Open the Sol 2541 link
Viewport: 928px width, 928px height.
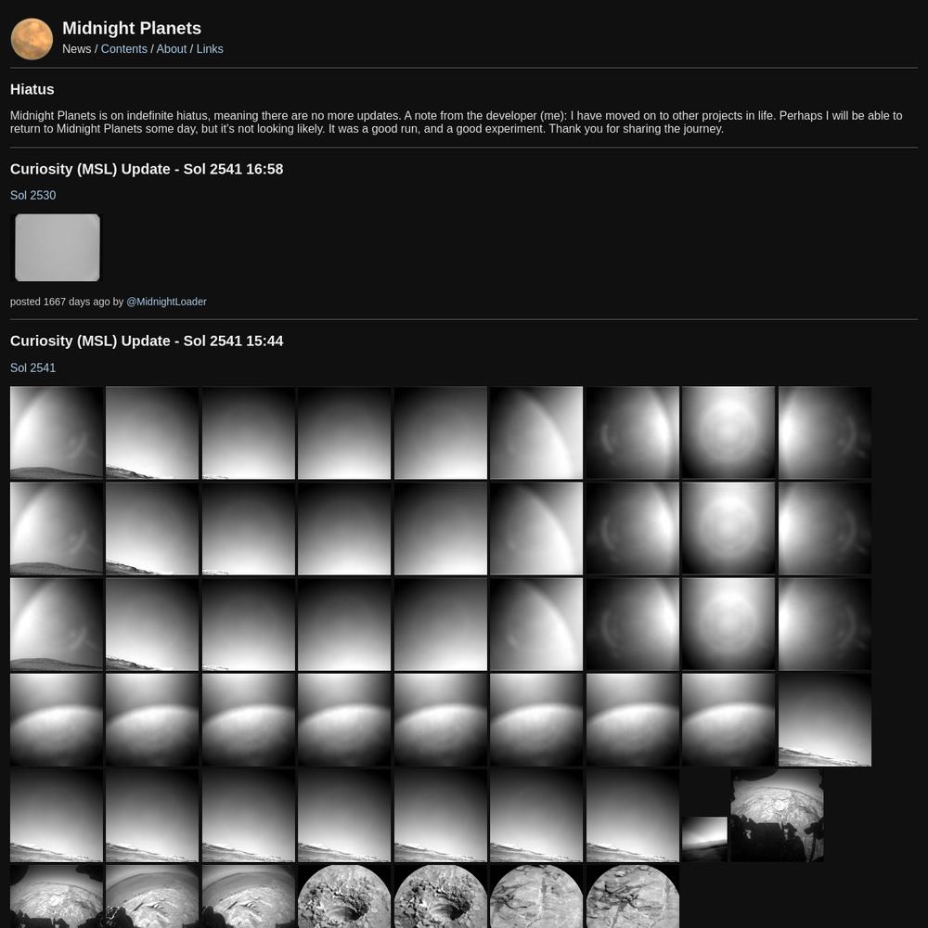click(33, 367)
